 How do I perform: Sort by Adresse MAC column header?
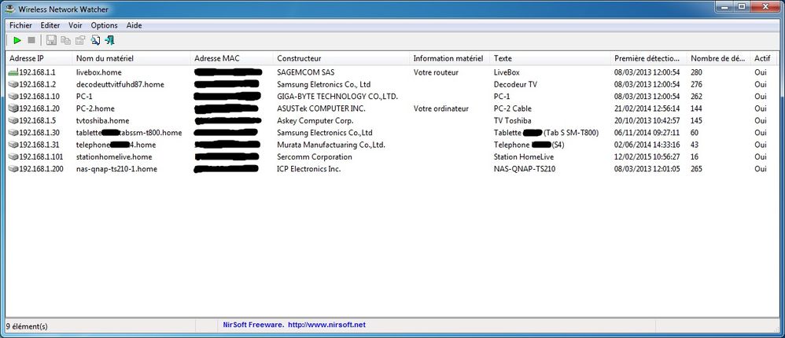[x=232, y=58]
